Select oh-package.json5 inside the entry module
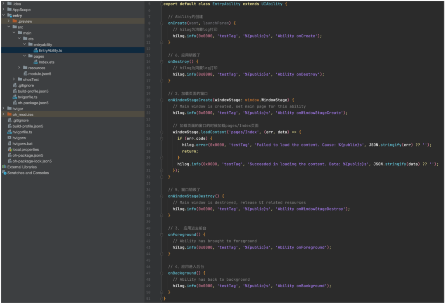The height and width of the screenshot is (303, 446). 33,103
